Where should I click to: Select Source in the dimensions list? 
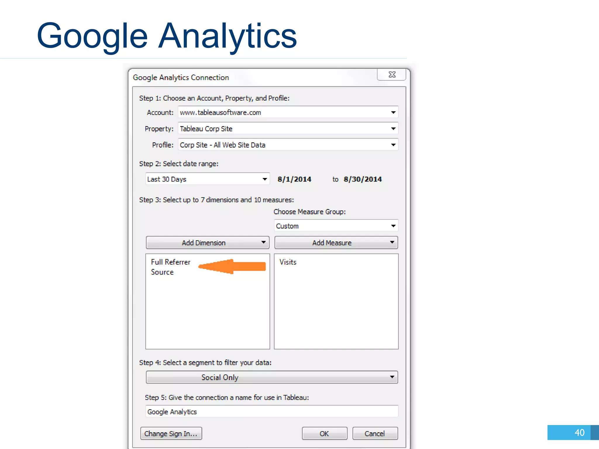coord(162,272)
